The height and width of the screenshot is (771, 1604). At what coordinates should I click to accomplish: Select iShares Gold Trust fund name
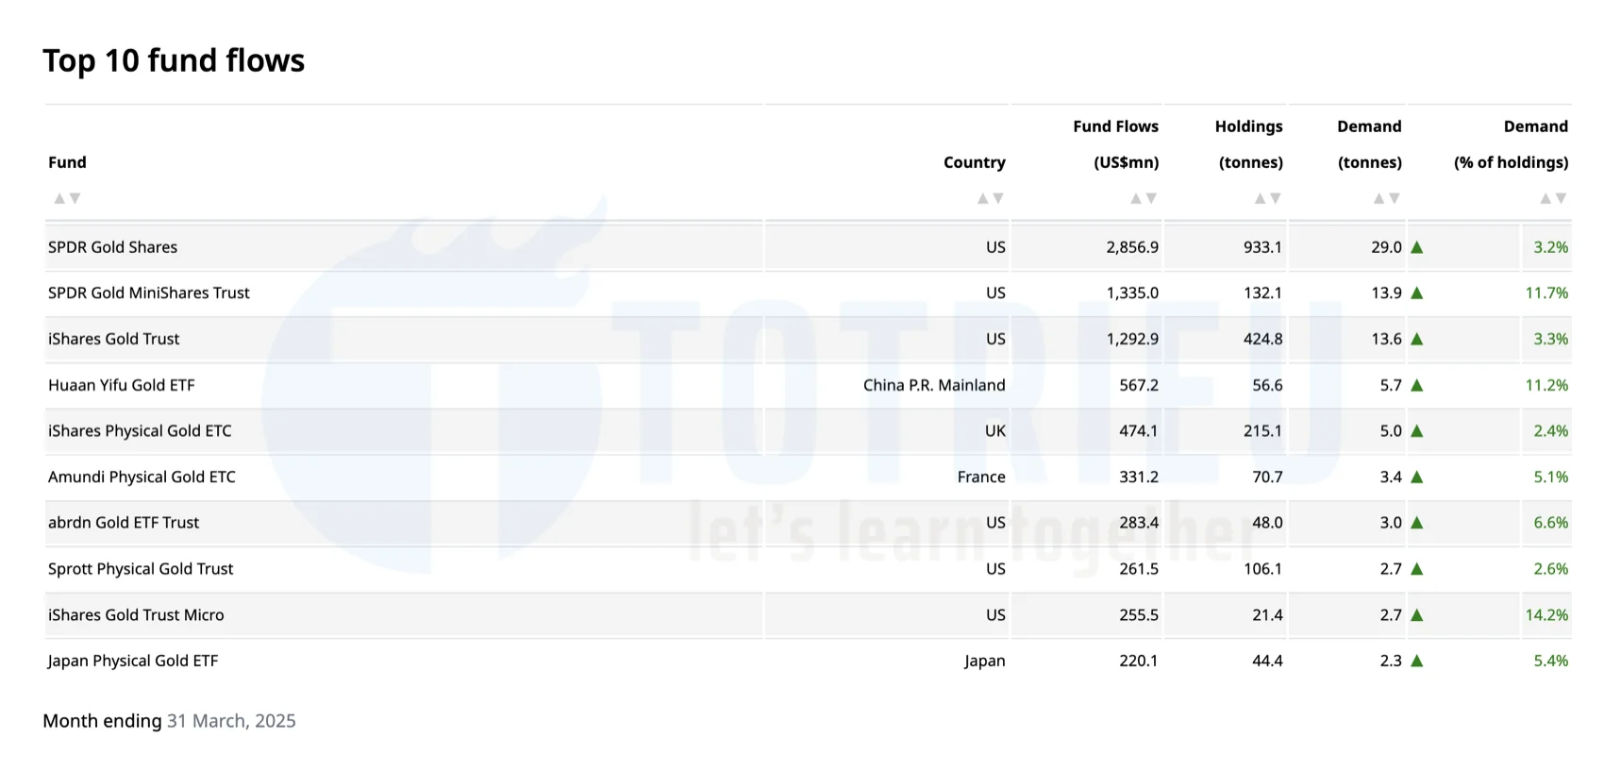[113, 339]
